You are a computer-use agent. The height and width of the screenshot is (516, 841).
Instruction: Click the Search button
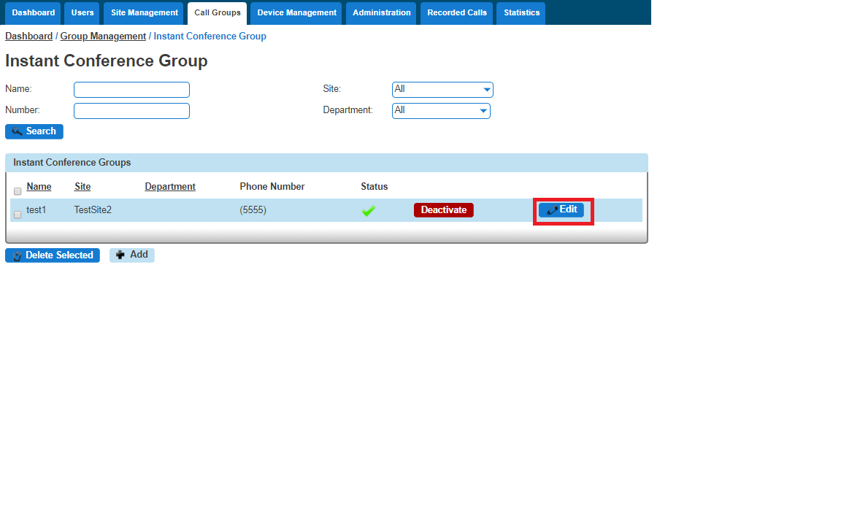pos(34,131)
